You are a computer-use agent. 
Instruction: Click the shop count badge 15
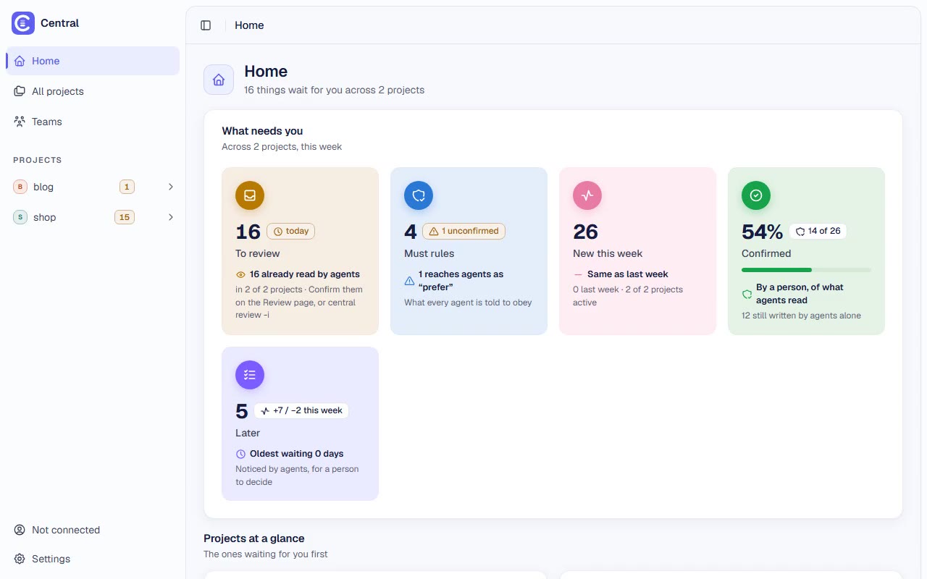(x=125, y=217)
